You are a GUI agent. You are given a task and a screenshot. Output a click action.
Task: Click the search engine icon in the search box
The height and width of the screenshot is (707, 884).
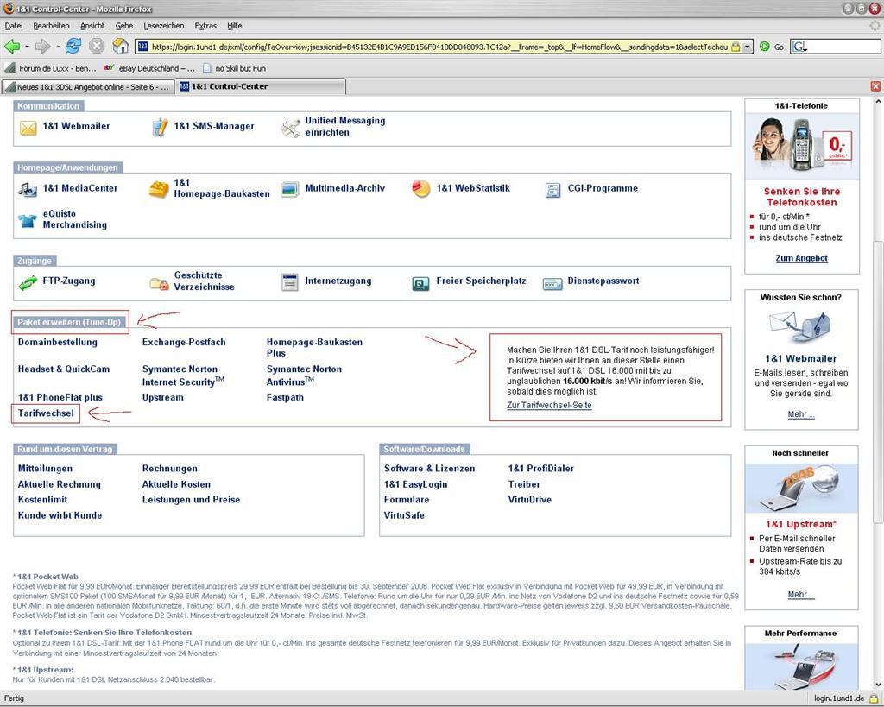click(799, 47)
